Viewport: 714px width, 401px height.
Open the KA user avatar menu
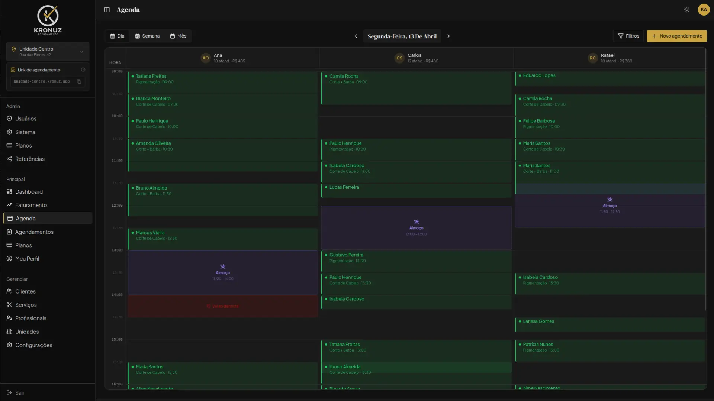click(x=704, y=10)
